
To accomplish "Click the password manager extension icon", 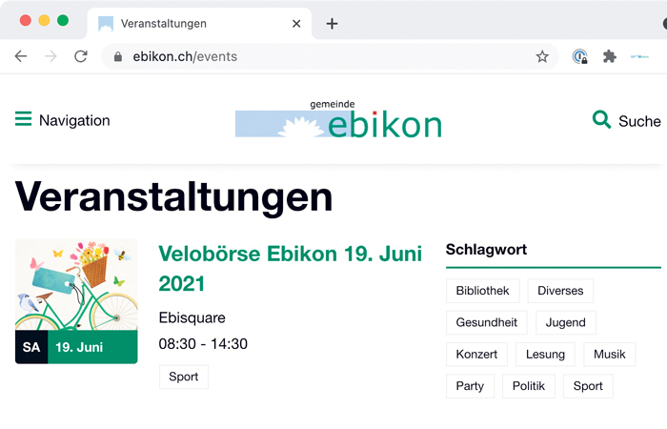I will point(579,56).
